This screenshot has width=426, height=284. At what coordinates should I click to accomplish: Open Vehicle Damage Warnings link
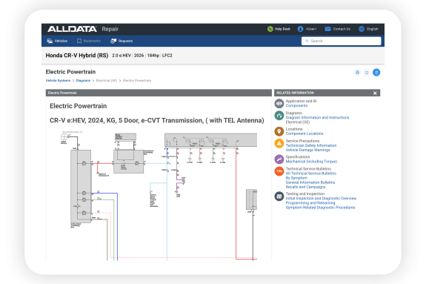coord(307,150)
